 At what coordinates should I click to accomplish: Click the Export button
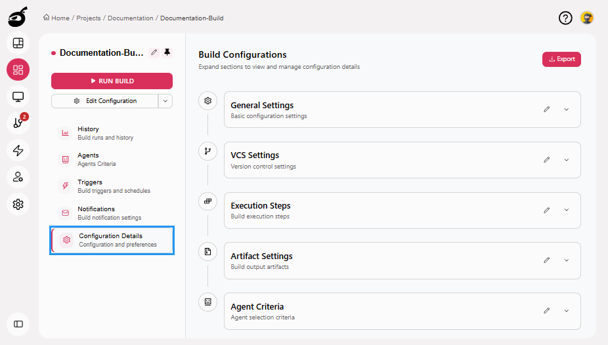tap(561, 59)
